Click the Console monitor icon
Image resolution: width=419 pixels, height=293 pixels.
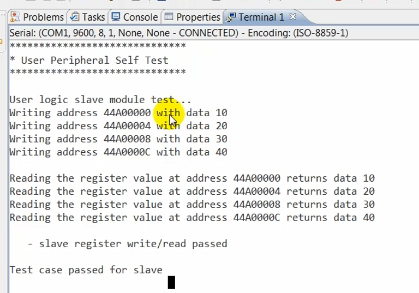116,17
